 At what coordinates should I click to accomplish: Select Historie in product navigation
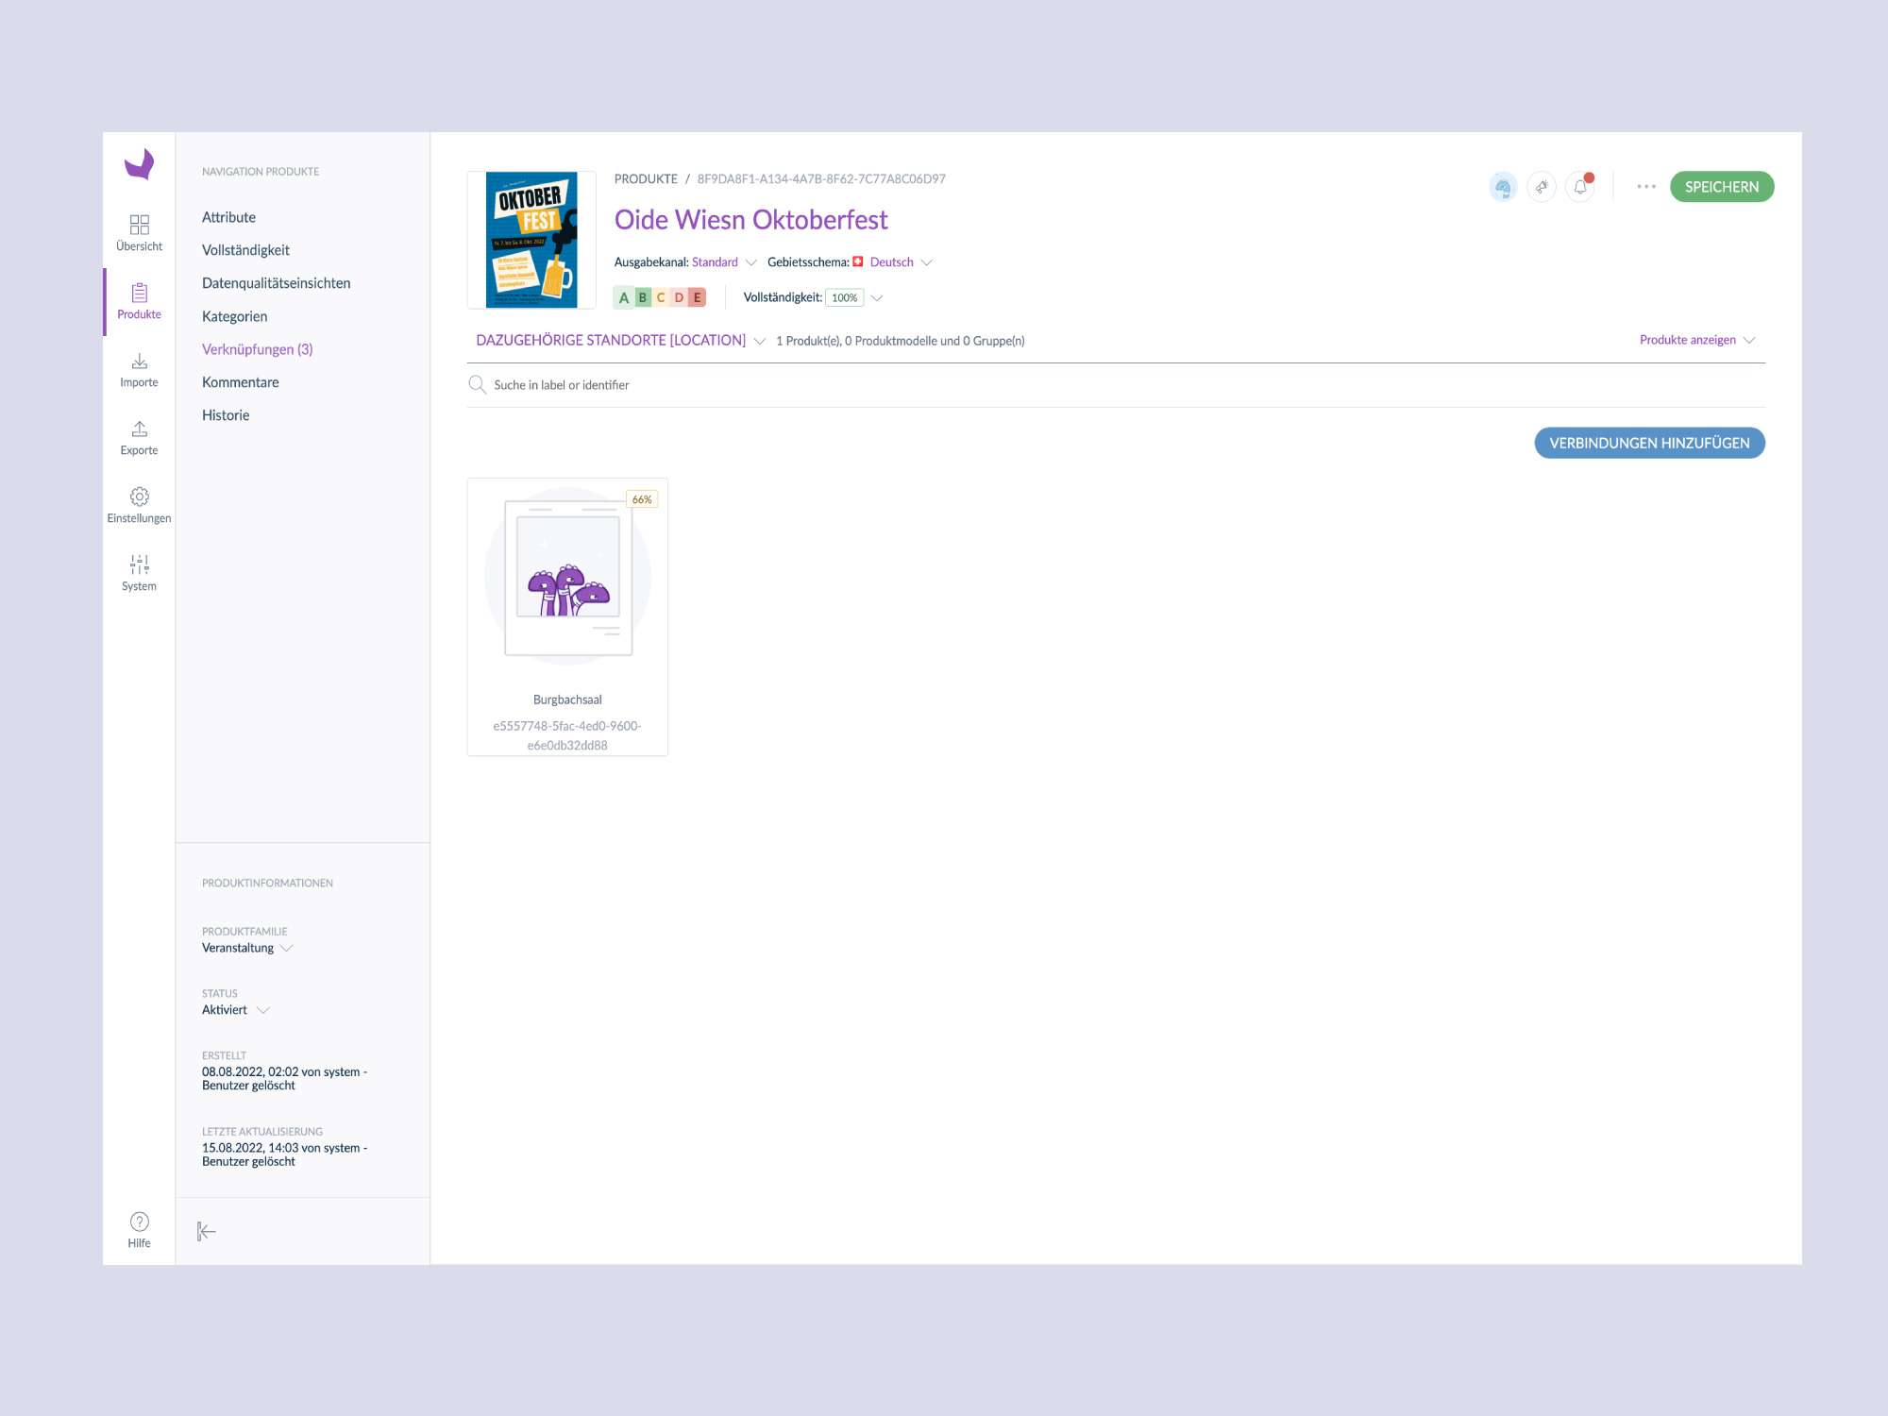coord(226,415)
